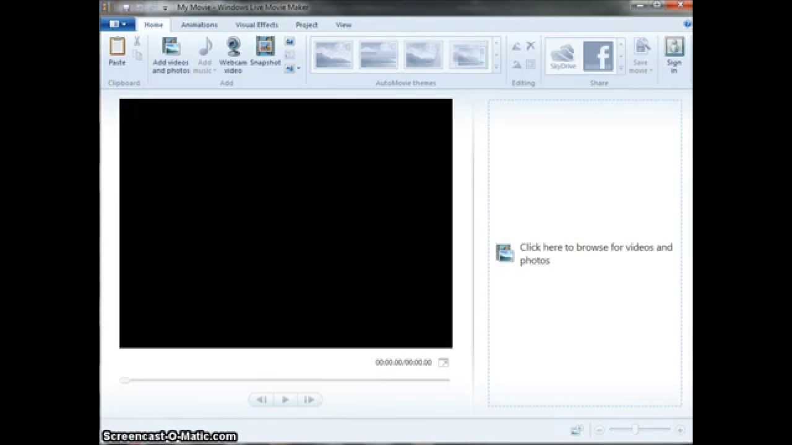The height and width of the screenshot is (445, 792).
Task: Open the Movie Maker application menu button
Action: 118,24
